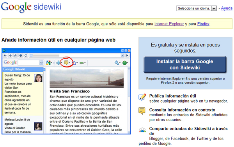234x147 pixels.
Task: Click the Publica información útil heading
Action: (x=173, y=96)
